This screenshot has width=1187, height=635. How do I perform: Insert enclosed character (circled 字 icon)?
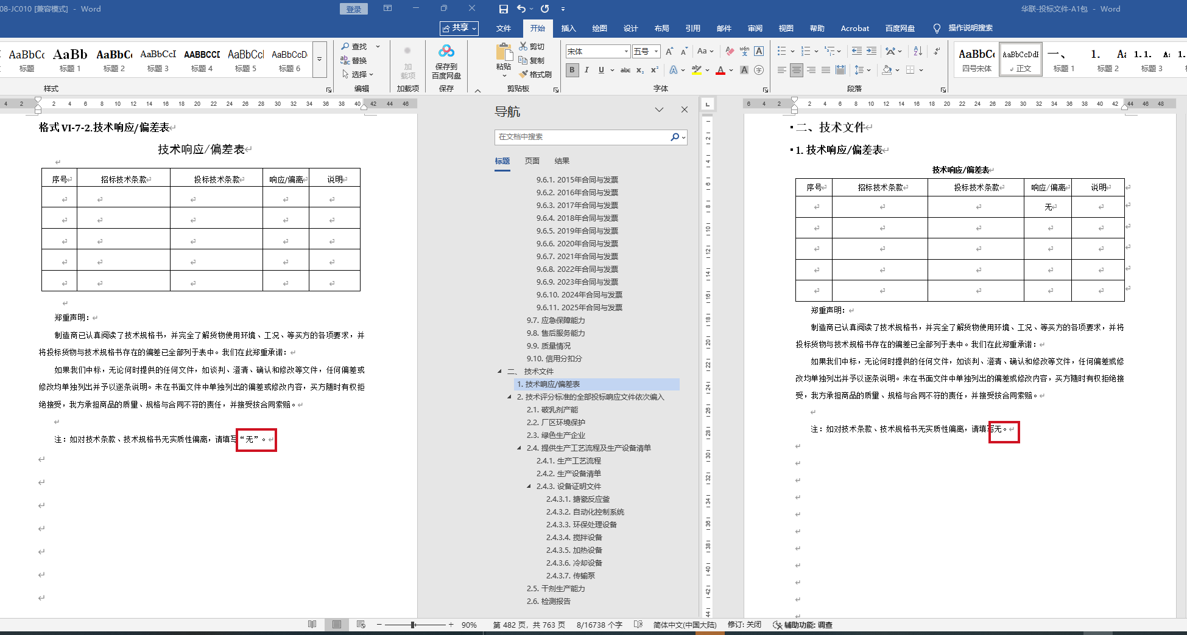759,70
